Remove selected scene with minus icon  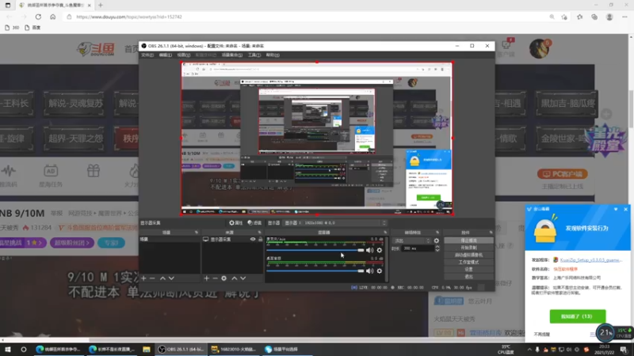point(152,278)
